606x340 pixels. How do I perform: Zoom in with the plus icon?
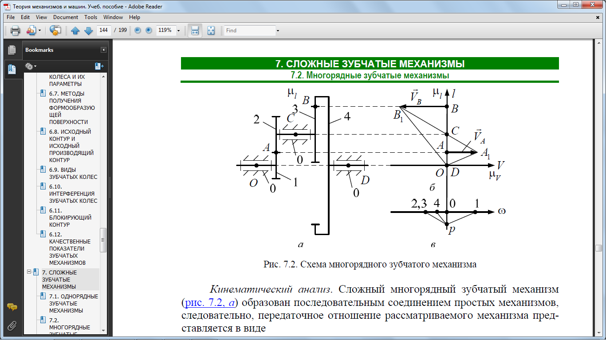pyautogui.click(x=149, y=31)
